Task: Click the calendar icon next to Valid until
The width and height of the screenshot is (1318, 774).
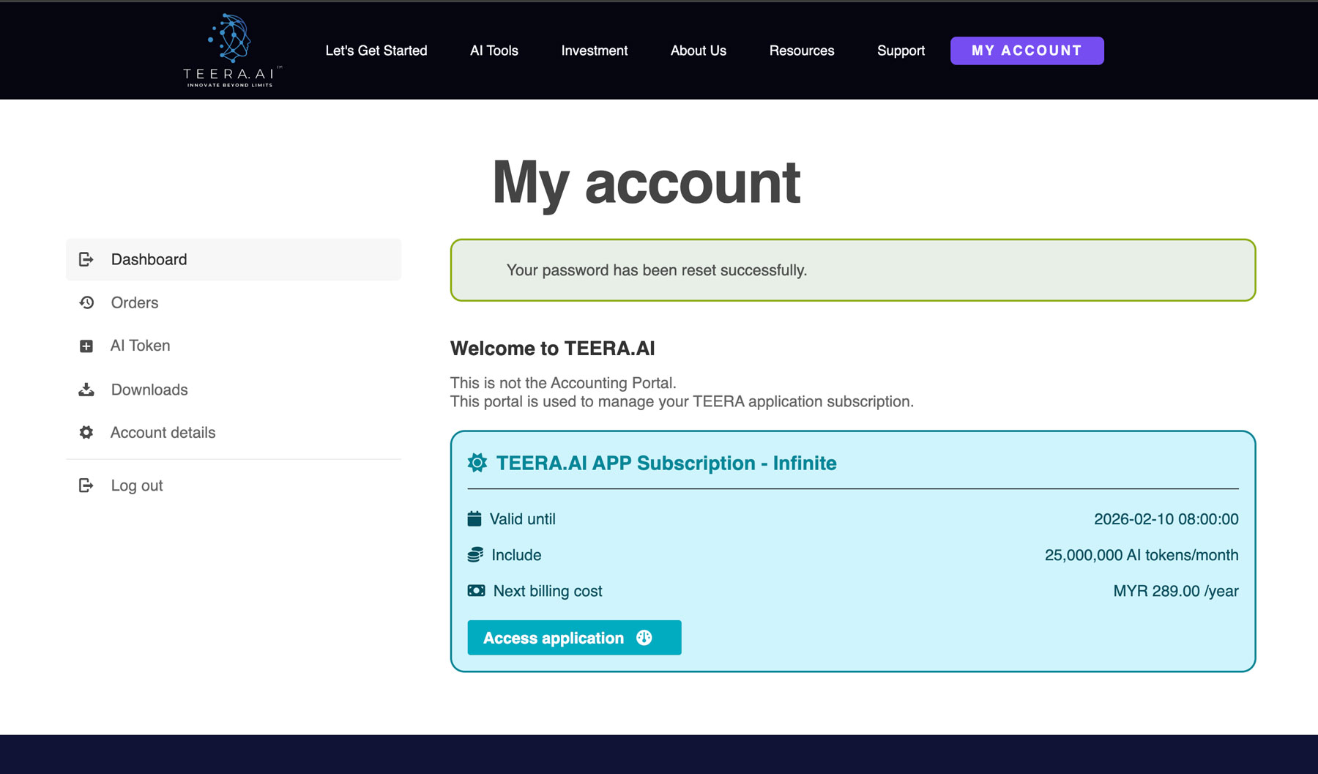Action: tap(474, 518)
